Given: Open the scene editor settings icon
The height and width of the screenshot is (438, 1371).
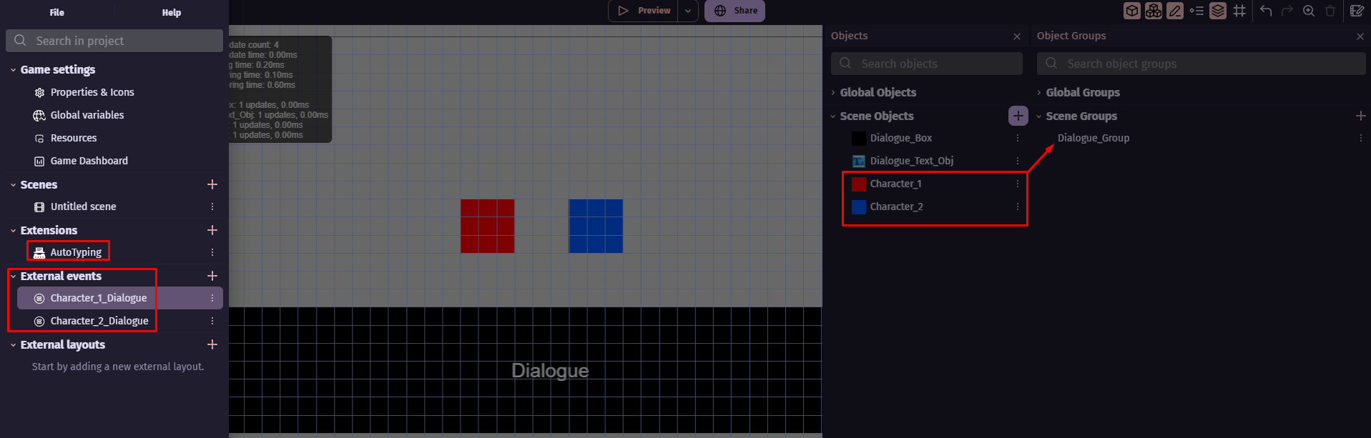Looking at the screenshot, I should pyautogui.click(x=1356, y=11).
